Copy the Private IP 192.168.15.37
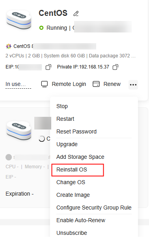 (x=115, y=67)
